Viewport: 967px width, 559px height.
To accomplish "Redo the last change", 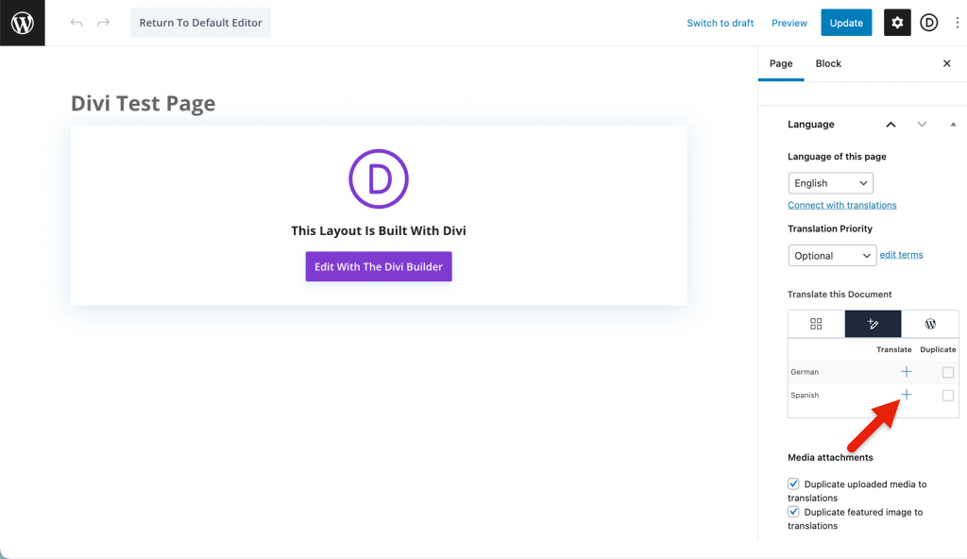I will 103,23.
